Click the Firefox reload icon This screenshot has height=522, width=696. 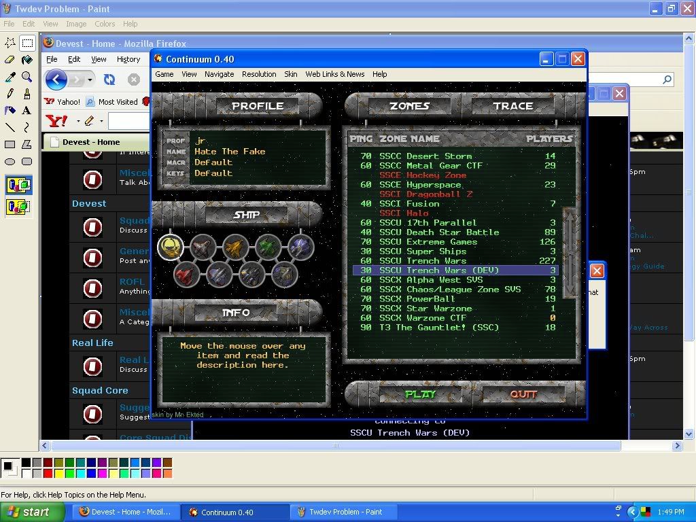tap(109, 80)
